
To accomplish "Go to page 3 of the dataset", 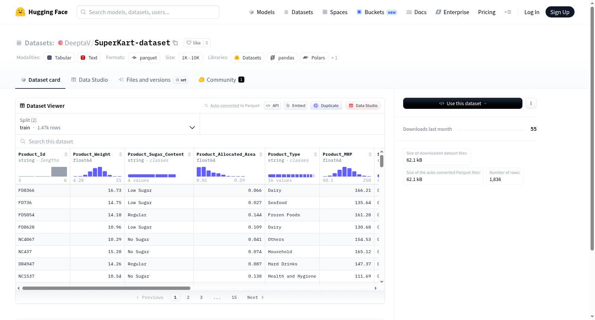I will 201,297.
